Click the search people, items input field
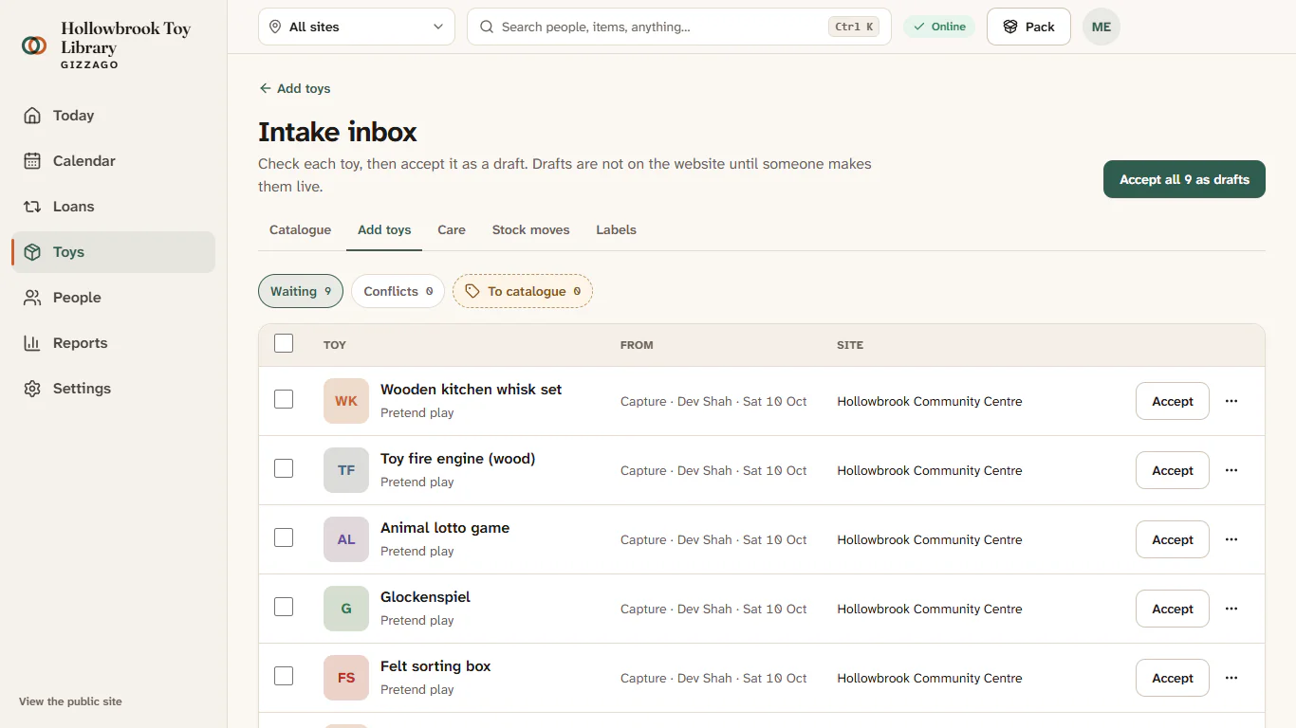Screen dimensions: 1296x728 pyautogui.click(x=679, y=27)
